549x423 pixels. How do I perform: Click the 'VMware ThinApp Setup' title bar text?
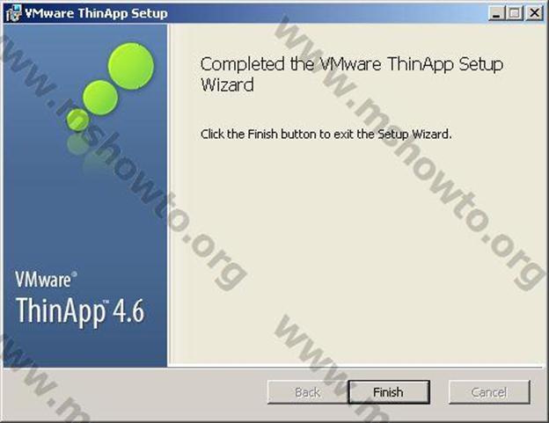(x=96, y=13)
